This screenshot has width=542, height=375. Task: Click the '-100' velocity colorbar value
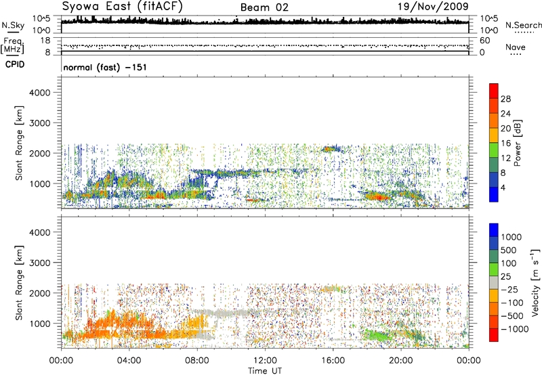[x=512, y=303]
